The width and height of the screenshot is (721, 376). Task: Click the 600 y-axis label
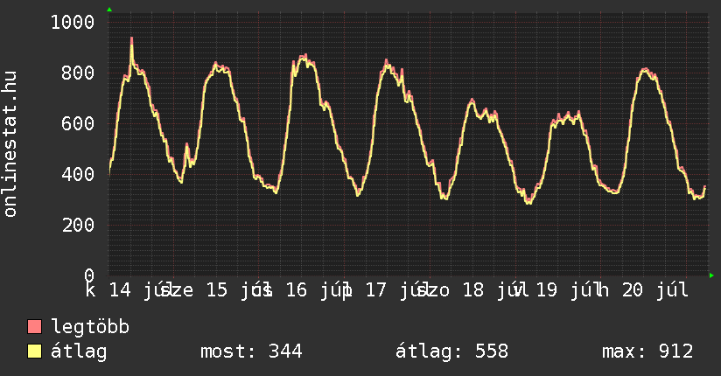[x=78, y=123]
